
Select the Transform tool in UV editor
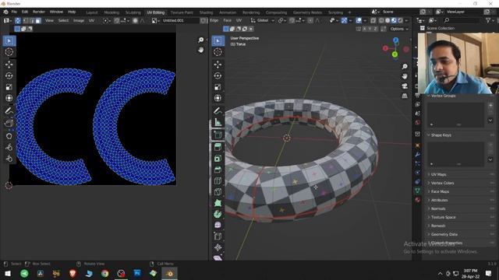[9, 98]
